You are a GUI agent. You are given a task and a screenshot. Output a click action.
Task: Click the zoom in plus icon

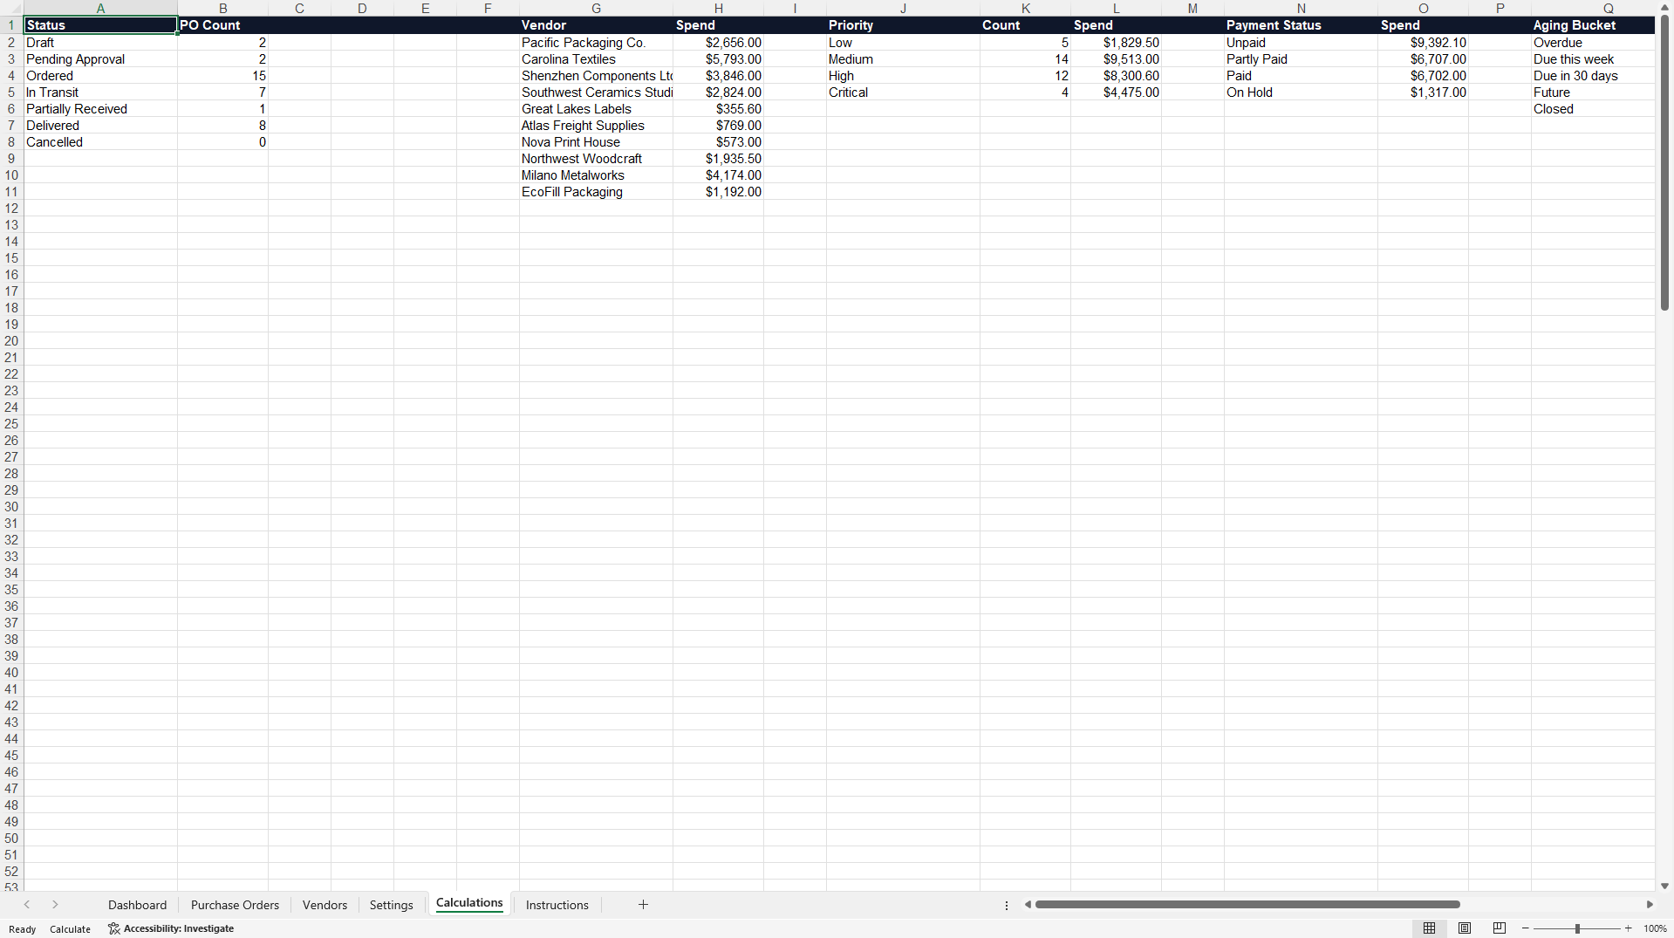pos(1628,928)
